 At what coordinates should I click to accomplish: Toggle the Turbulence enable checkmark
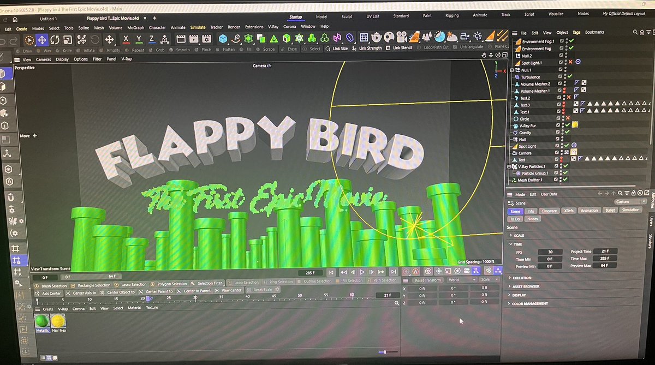coord(569,76)
